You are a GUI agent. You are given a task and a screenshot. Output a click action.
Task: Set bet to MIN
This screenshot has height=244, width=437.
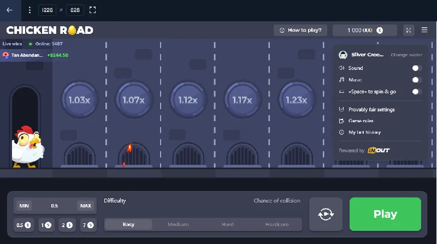[24, 206]
